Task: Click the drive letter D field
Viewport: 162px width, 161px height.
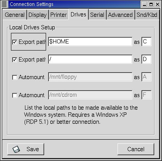Action: pos(146,59)
